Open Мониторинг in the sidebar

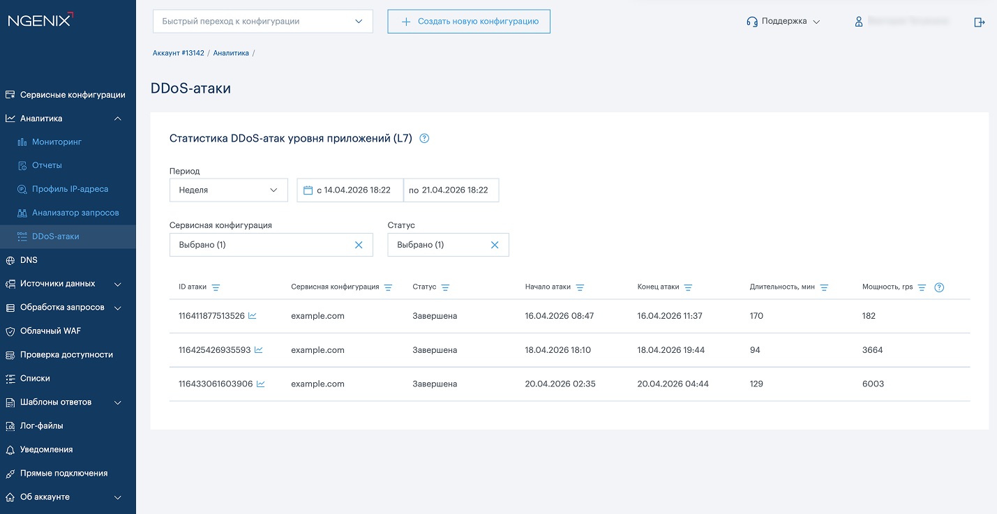click(x=57, y=142)
